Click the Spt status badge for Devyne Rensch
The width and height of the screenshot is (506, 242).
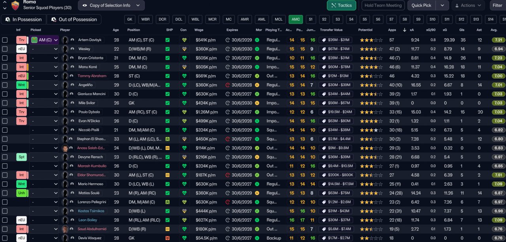tap(21, 157)
